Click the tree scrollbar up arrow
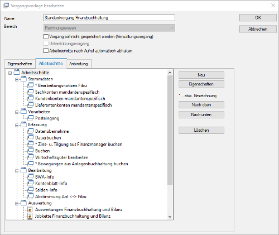 pyautogui.click(x=170, y=73)
